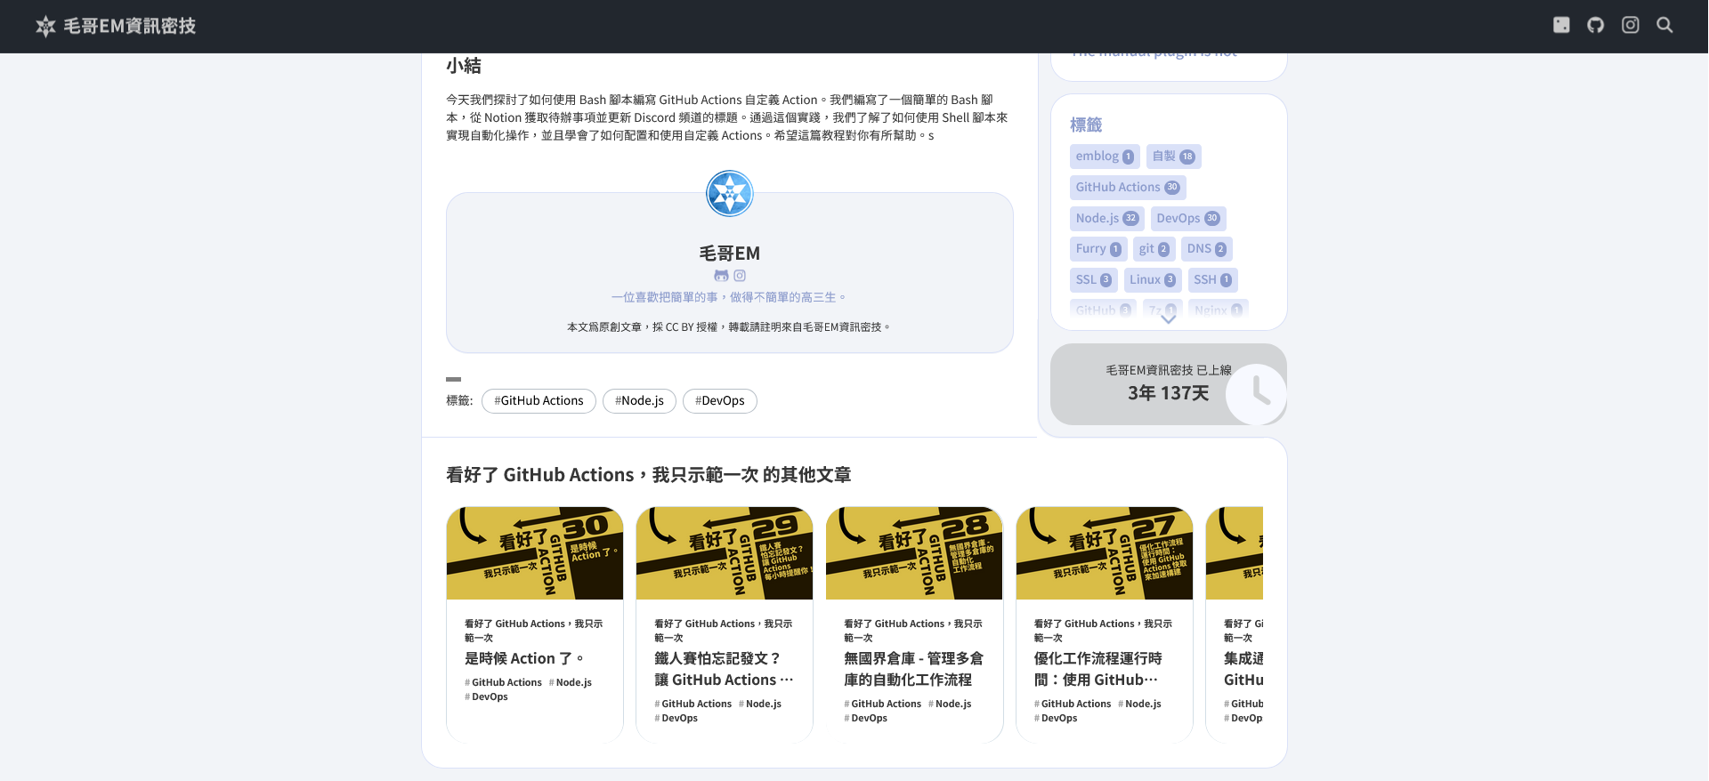
Task: Open the day 29 article thumbnail
Action: tap(725, 553)
